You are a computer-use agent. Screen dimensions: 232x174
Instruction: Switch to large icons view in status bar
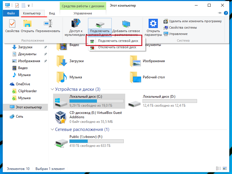(x=225, y=169)
